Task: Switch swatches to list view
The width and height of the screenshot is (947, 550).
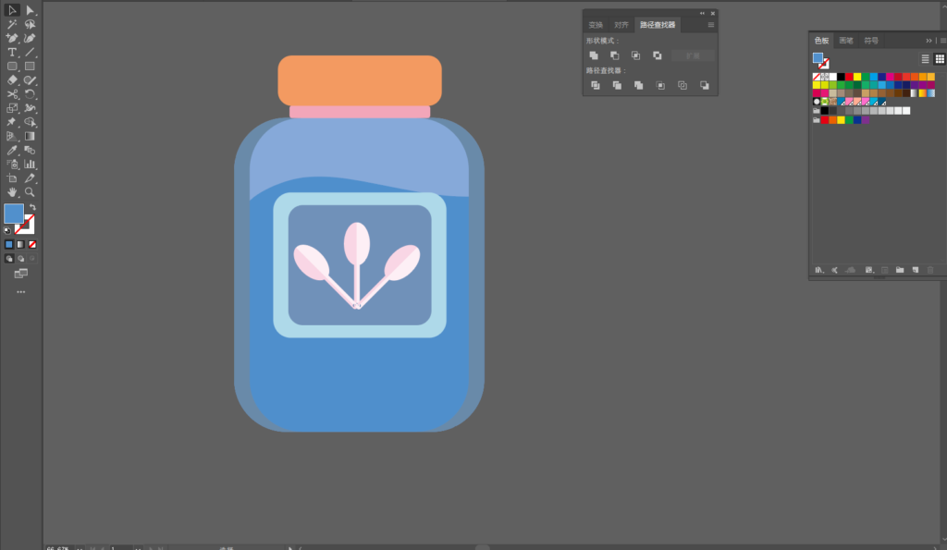Action: [x=925, y=59]
